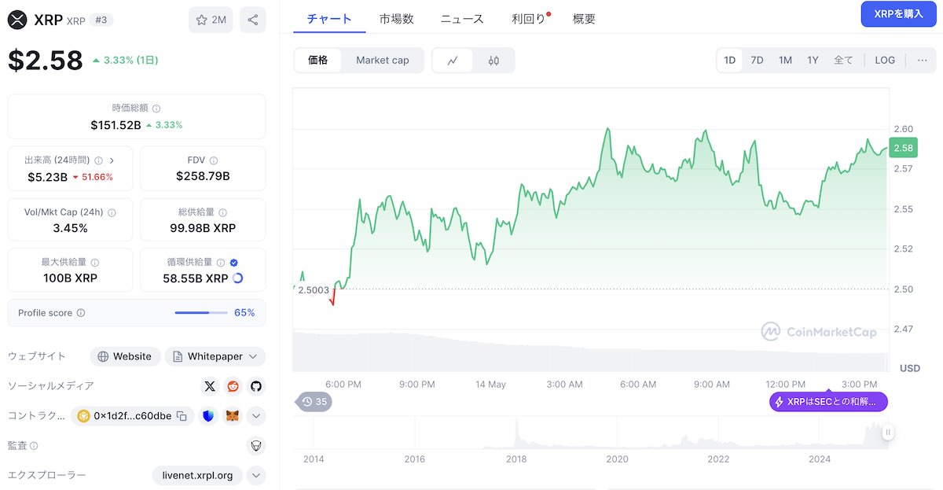Viewport: 943px width, 490px height.
Task: Show info icon next to 監査
Action: [34, 446]
